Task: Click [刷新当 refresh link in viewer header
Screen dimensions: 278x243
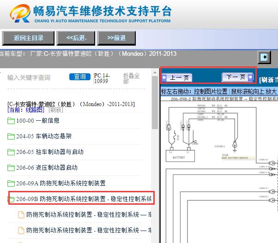Action: point(268,80)
